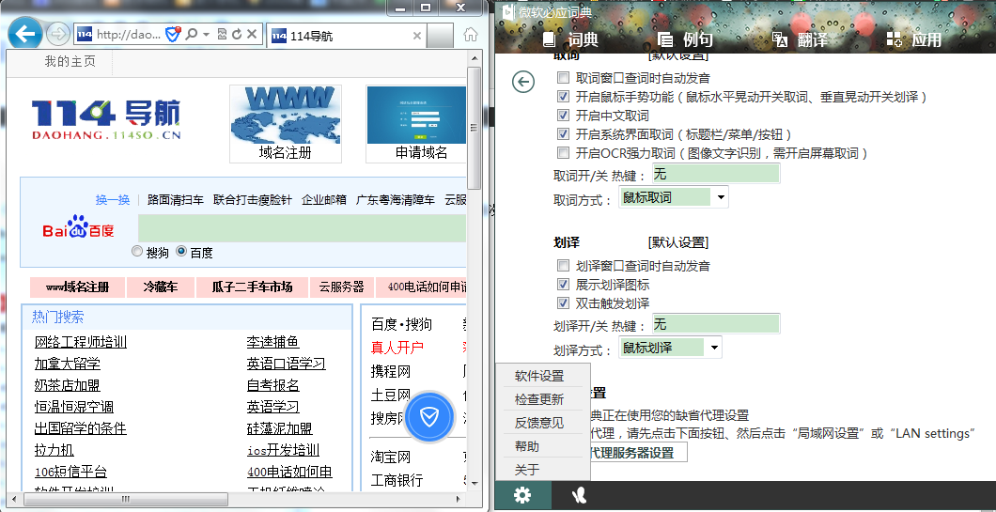Screen dimensions: 996x512
Task: Choose 反馈意见 in popup menu
Action: click(x=539, y=423)
